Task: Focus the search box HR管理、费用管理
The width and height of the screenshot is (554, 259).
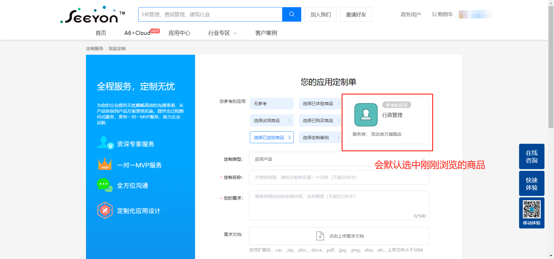Action: click(210, 14)
